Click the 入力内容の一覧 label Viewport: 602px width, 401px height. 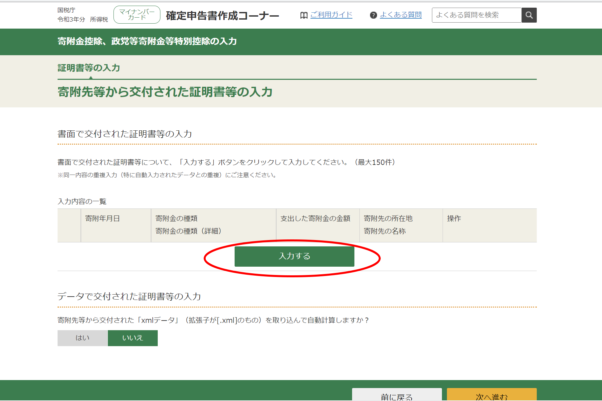82,201
